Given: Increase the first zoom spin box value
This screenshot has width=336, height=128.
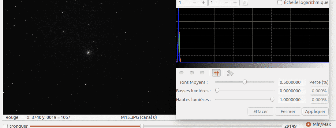Looking at the screenshot, I should pyautogui.click(x=203, y=2).
